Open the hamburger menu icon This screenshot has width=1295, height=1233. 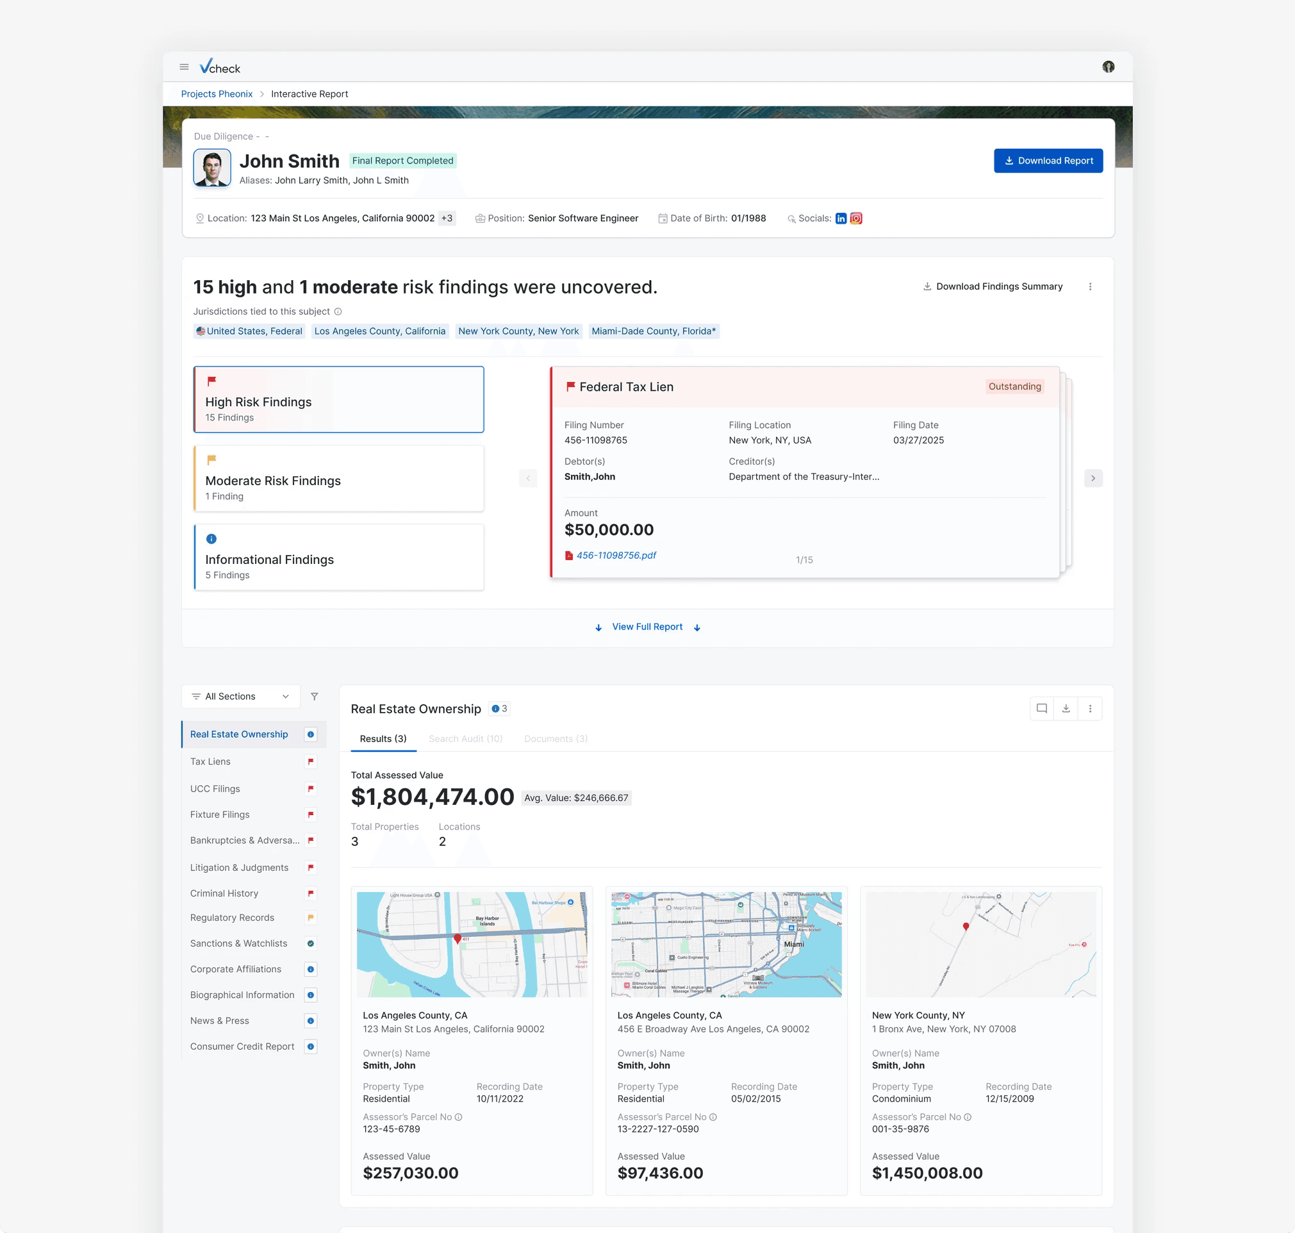tap(184, 67)
